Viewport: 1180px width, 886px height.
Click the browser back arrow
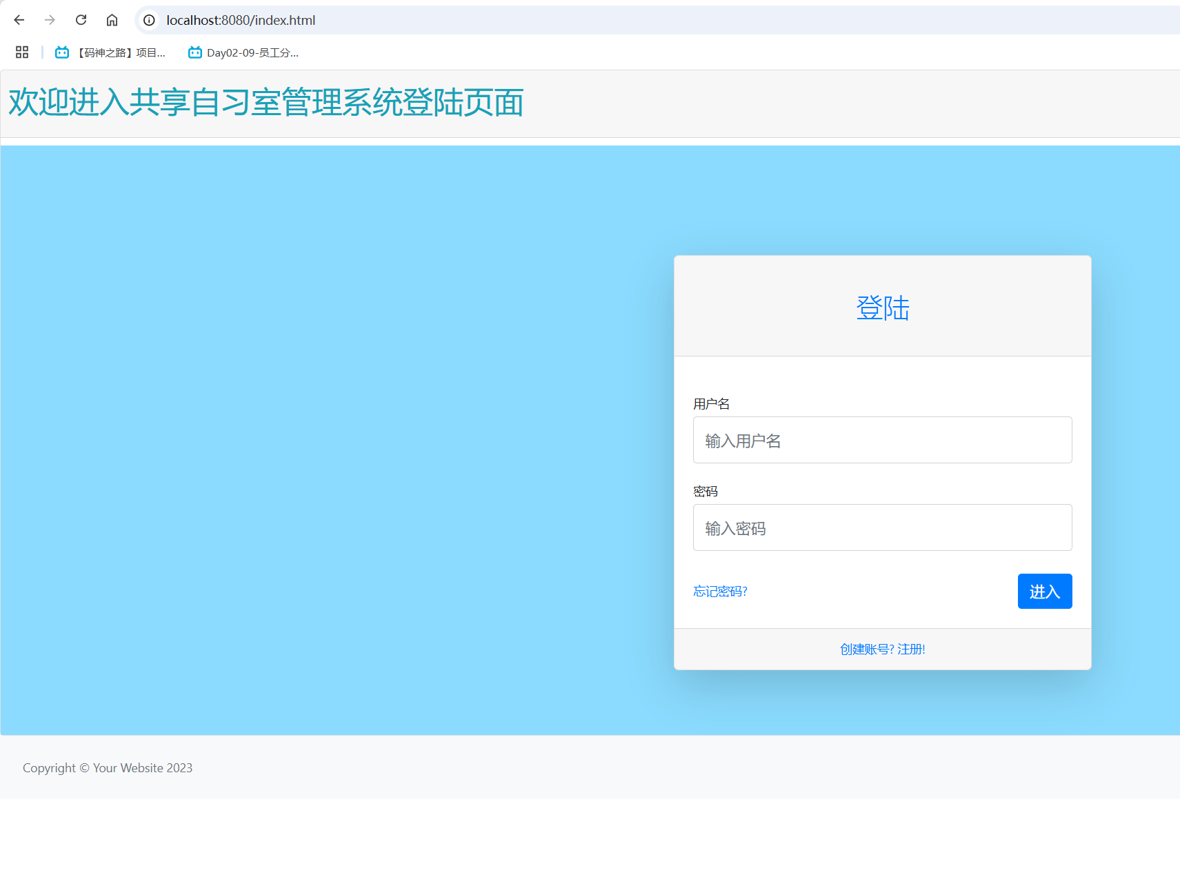[19, 20]
